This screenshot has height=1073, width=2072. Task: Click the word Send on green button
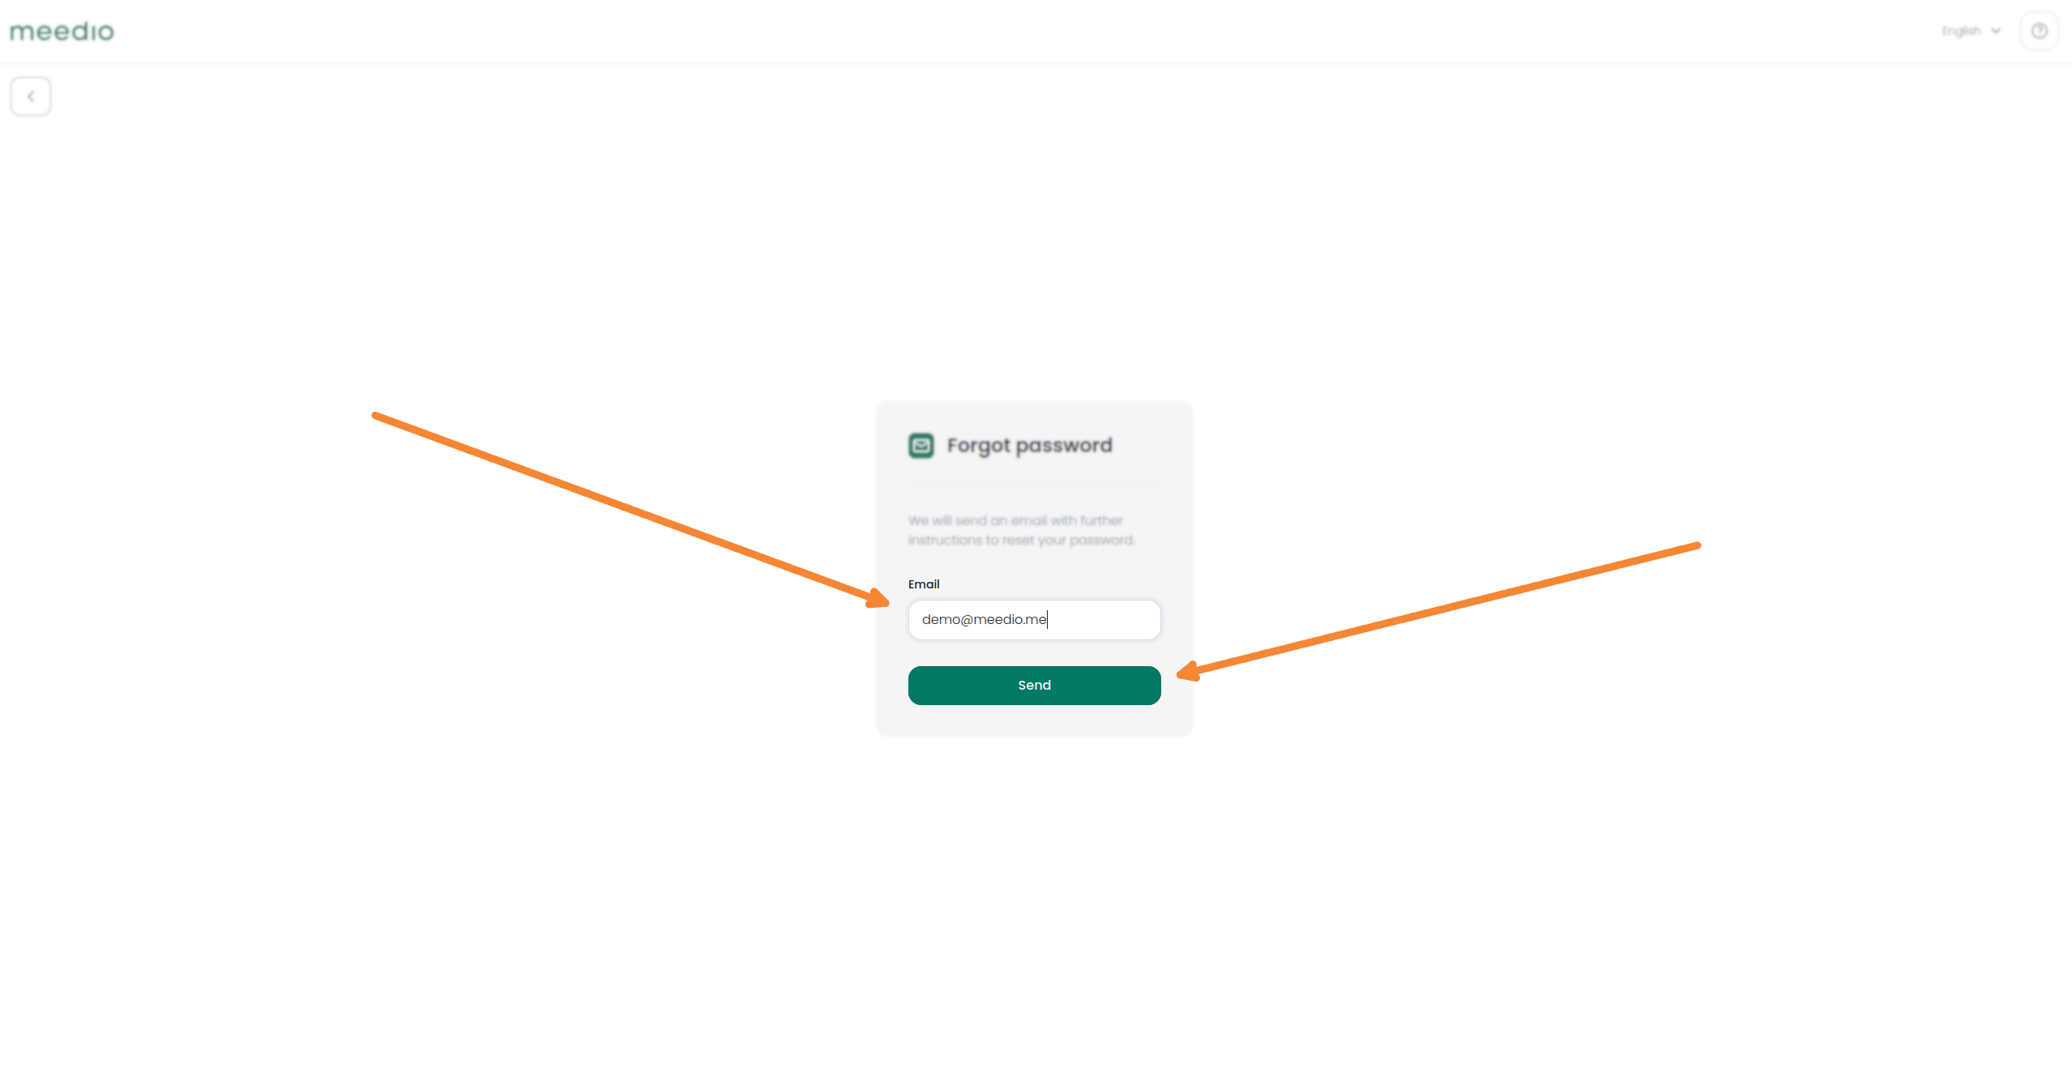1034,686
